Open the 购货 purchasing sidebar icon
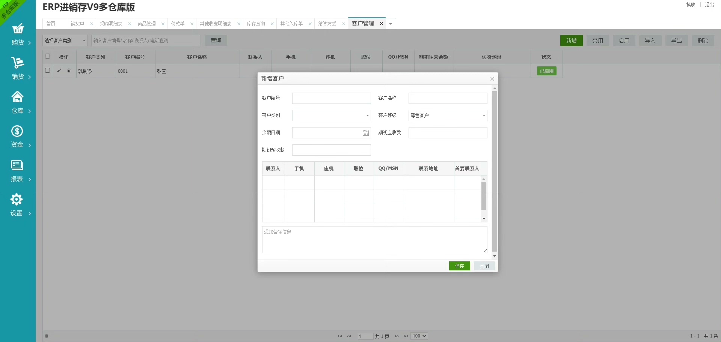The height and width of the screenshot is (342, 721). point(18,29)
